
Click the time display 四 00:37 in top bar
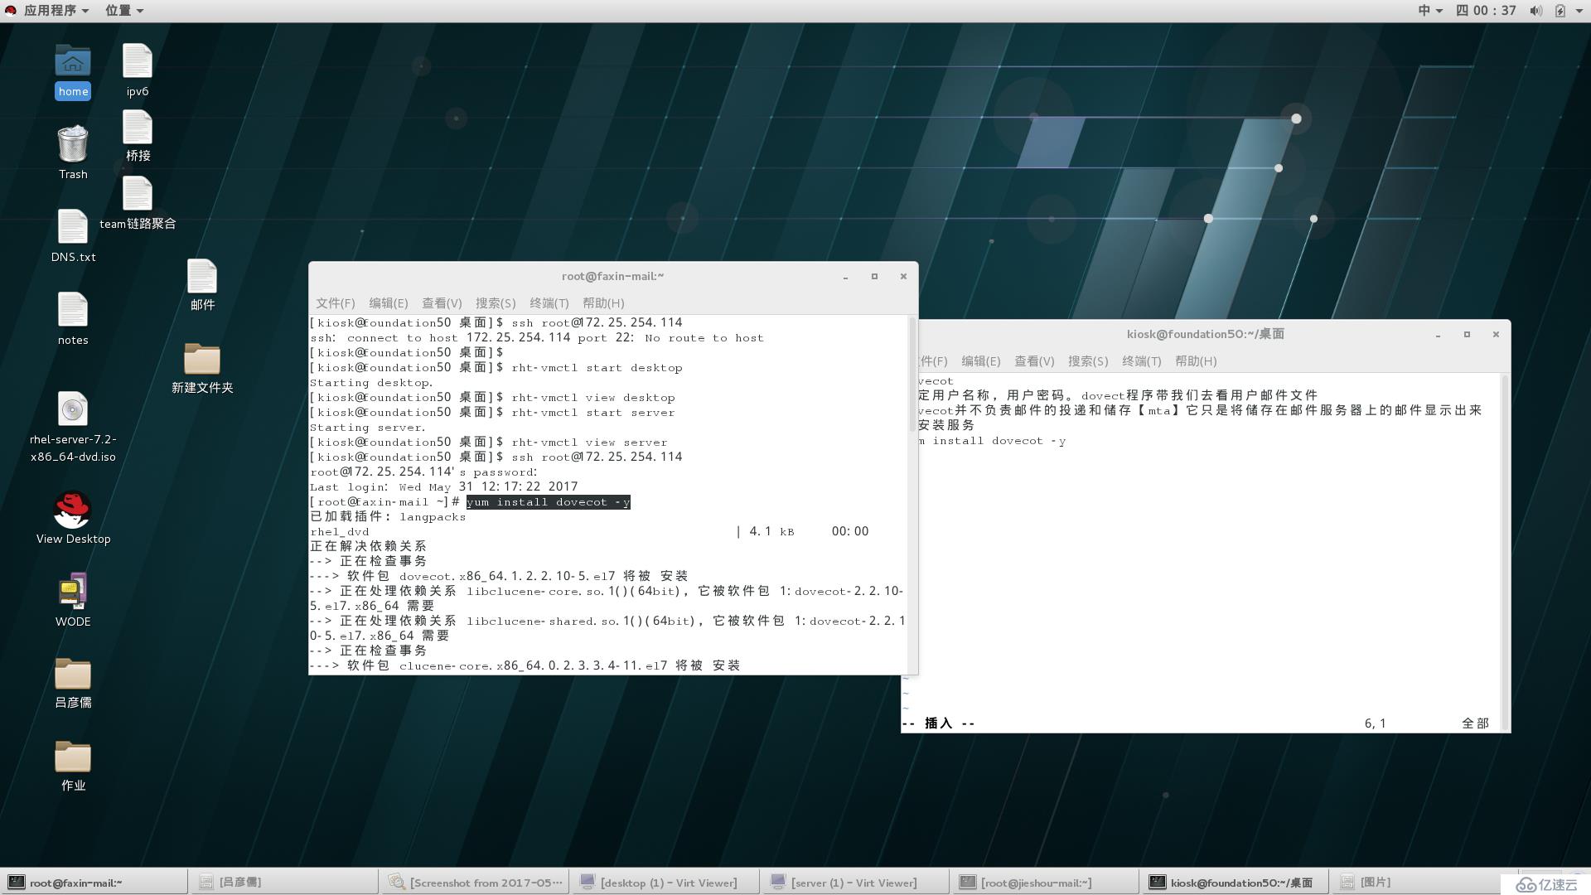pos(1486,10)
